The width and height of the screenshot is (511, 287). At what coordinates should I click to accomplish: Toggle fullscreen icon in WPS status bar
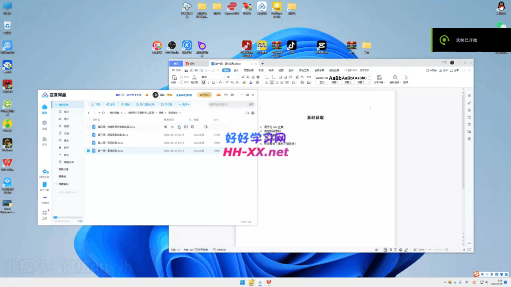pyautogui.click(x=469, y=250)
